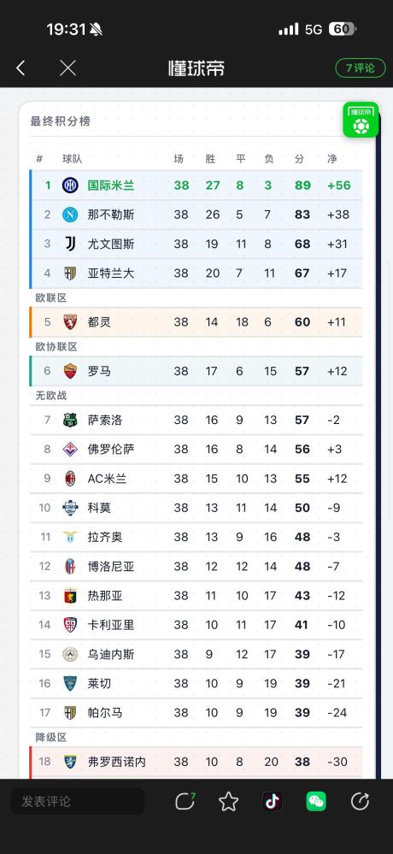Select the 佛罗伦萨 team name

tap(111, 450)
